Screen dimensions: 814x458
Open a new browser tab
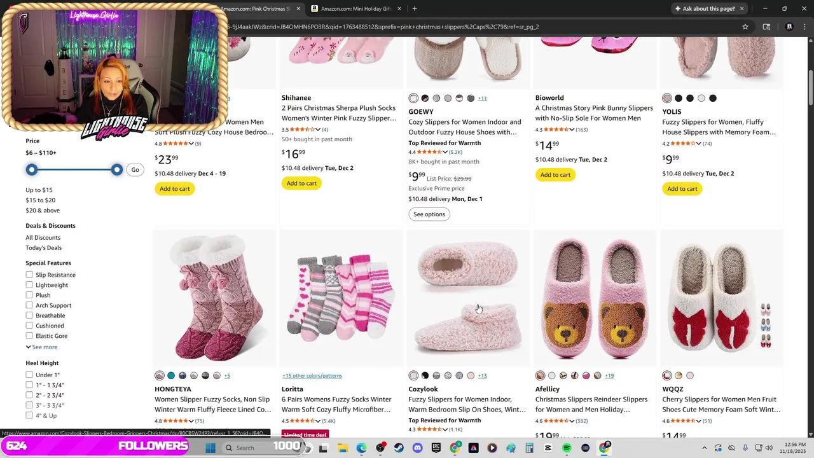[415, 9]
